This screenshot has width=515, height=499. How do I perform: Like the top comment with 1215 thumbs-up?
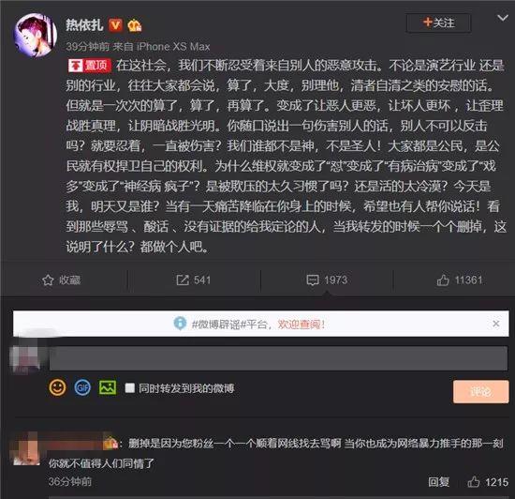coord(474,482)
